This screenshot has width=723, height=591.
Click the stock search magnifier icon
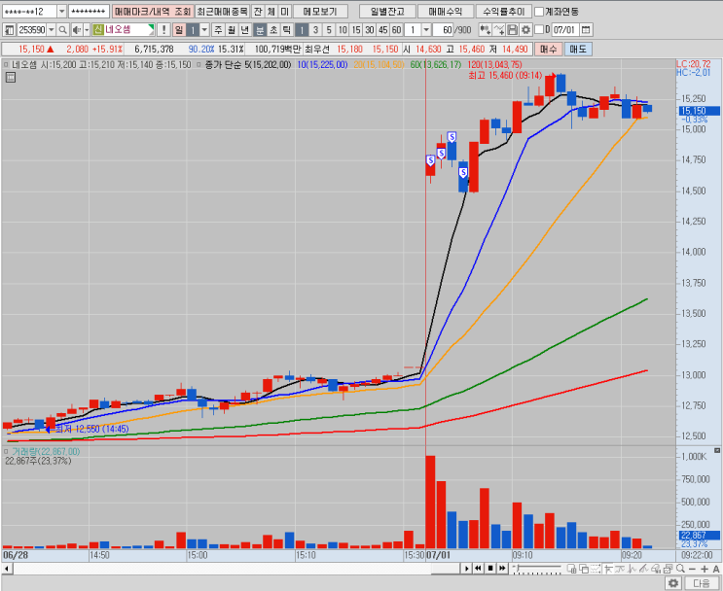[63, 30]
